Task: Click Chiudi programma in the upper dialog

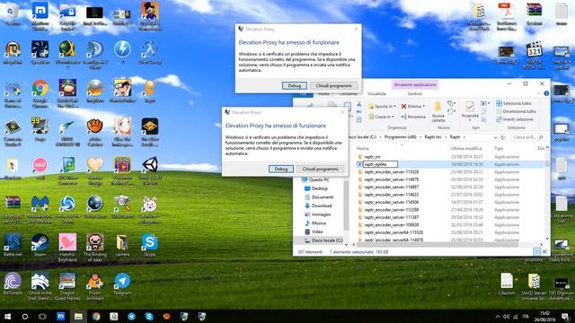Action: (333, 85)
